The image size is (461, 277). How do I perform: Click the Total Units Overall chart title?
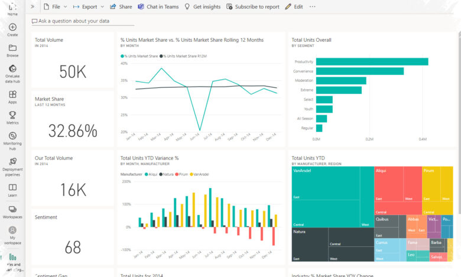click(x=311, y=40)
